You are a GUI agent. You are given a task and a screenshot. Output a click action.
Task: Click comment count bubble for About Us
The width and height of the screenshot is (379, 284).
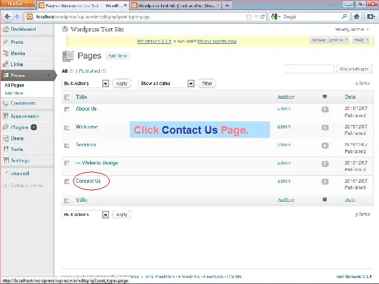pos(325,109)
